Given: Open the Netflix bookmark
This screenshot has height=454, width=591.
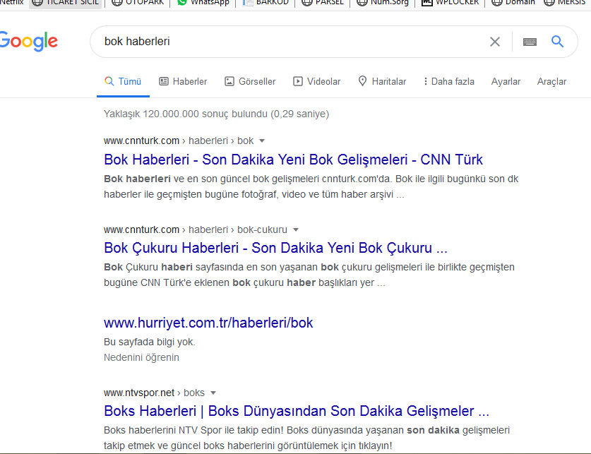Looking at the screenshot, I should (12, 3).
